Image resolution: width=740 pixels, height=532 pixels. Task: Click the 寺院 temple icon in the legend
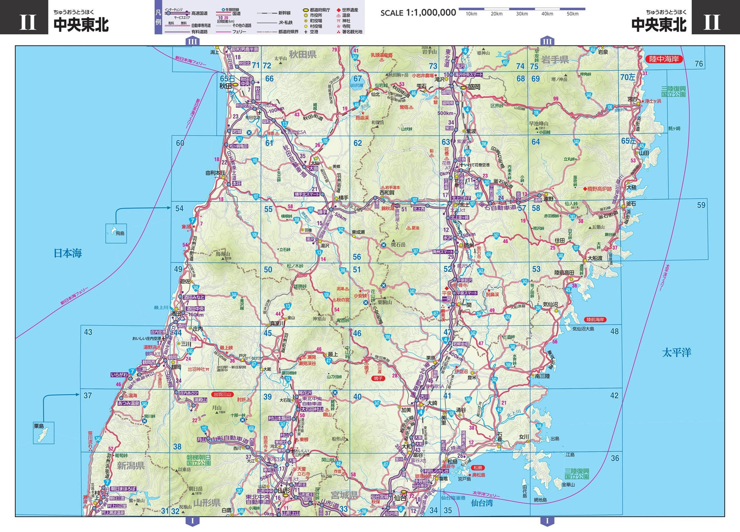click(338, 26)
